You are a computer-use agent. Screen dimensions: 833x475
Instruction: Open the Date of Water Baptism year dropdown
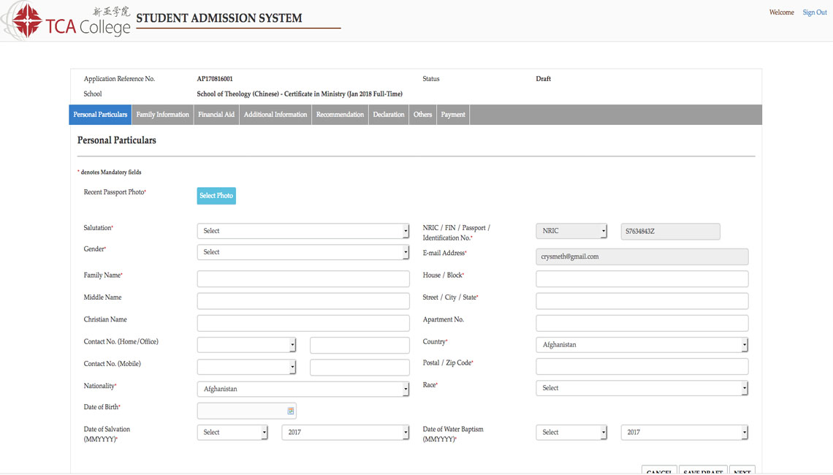click(x=684, y=433)
